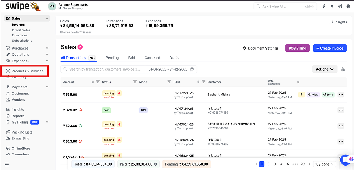The width and height of the screenshot is (354, 170).
Task: Click the megaphone announcements icon
Action: [x=340, y=6]
